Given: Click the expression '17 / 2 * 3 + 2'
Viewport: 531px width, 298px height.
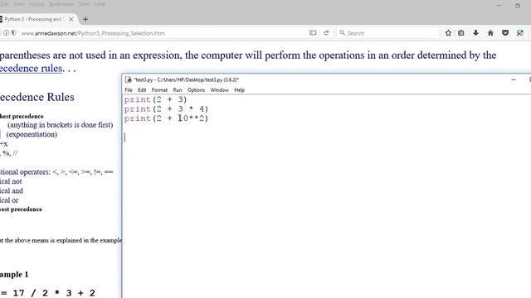Looking at the screenshot, I should coord(54,292).
